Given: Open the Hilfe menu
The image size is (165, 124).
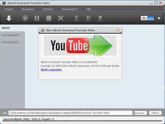Looking at the screenshot, I should (89, 9).
